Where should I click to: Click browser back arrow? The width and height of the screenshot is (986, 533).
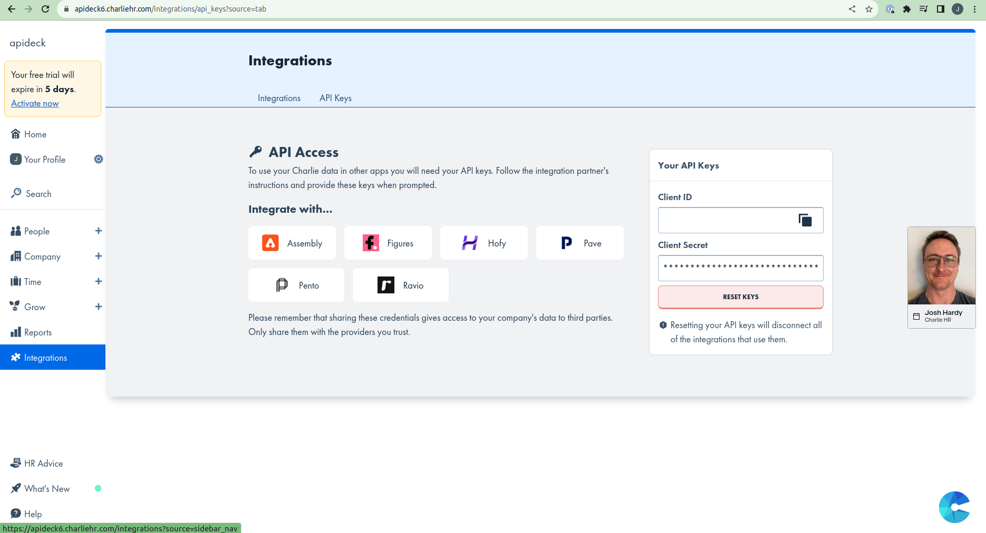click(11, 9)
